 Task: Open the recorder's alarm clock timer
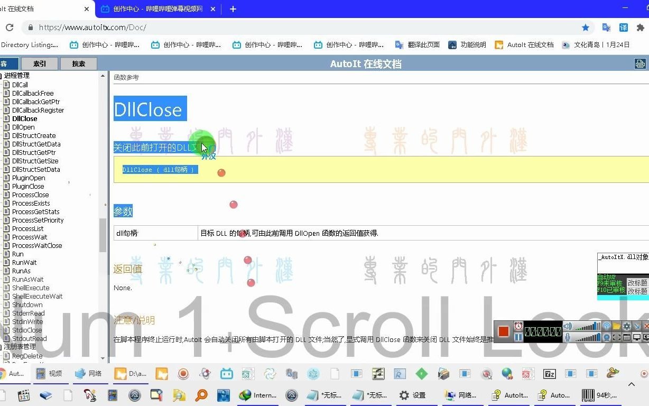click(x=518, y=326)
